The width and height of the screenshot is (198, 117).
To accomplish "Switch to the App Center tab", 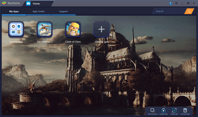I will pos(39,11).
